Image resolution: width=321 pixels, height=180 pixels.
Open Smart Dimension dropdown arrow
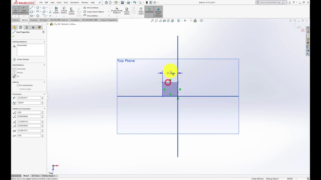click(24, 16)
